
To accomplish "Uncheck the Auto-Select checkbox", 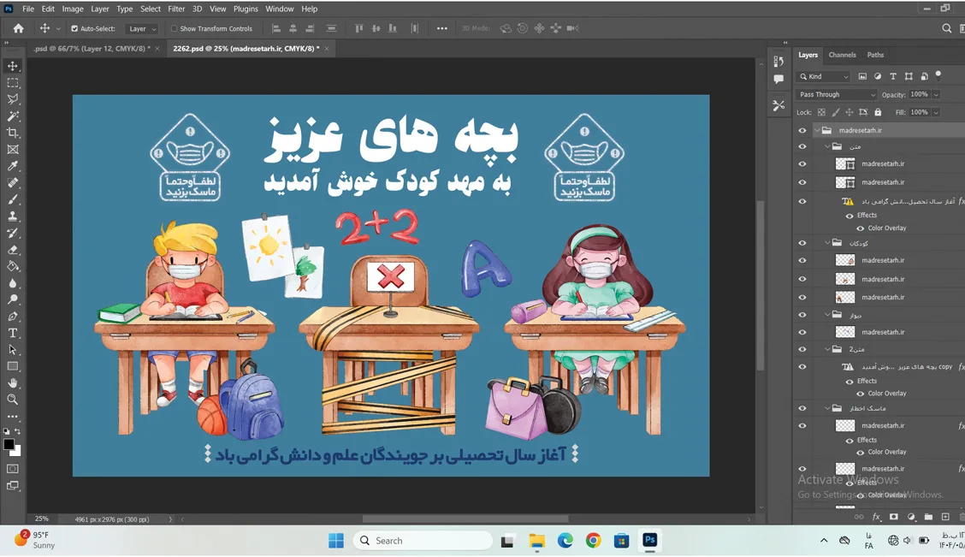I will point(74,28).
